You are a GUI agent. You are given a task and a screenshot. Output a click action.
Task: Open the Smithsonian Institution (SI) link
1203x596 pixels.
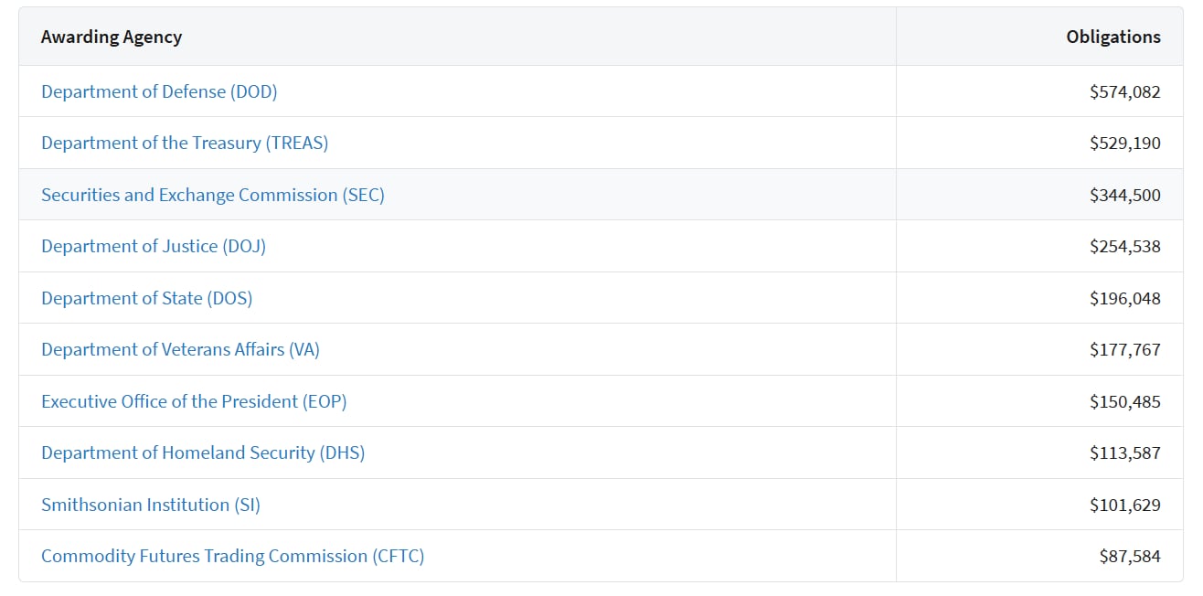[151, 505]
